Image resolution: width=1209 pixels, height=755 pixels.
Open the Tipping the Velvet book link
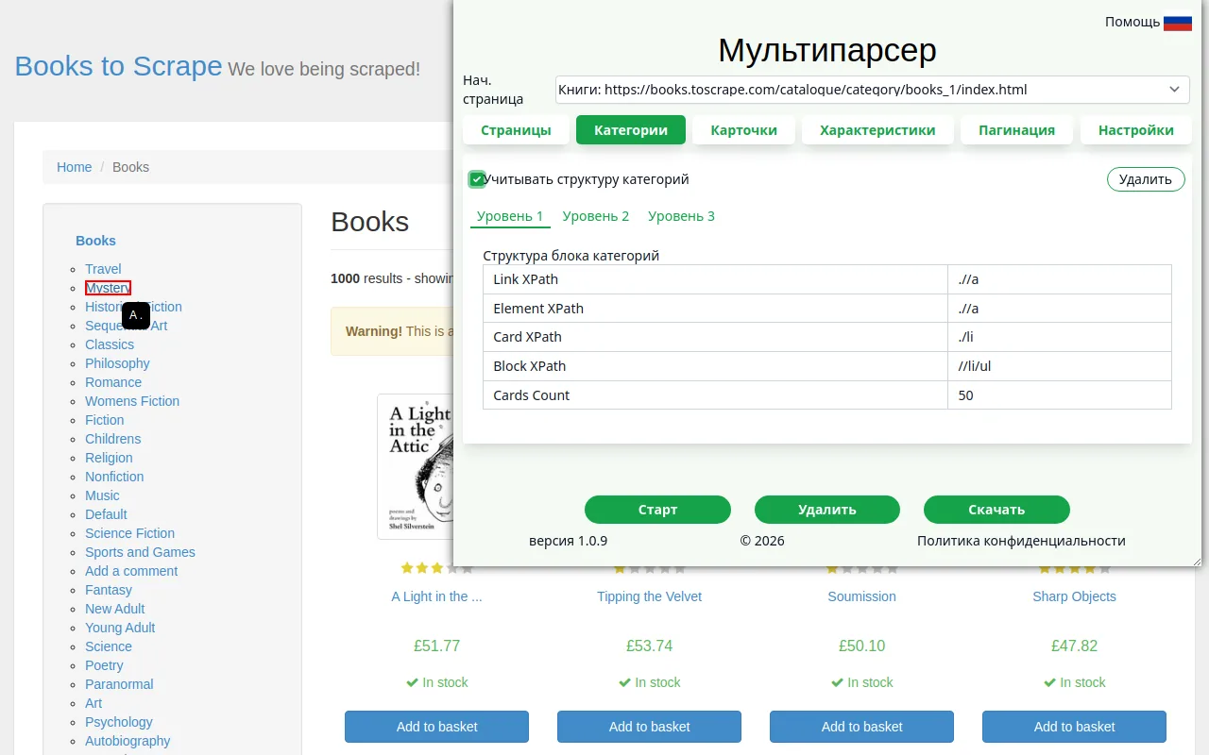tap(650, 596)
